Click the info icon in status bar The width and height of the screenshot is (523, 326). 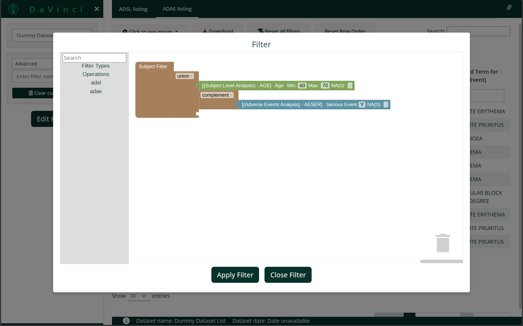[x=126, y=321]
